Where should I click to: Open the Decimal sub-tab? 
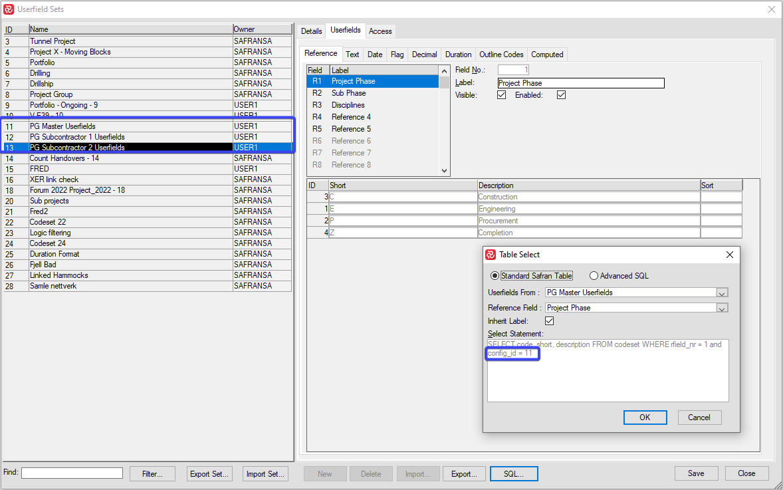click(x=425, y=55)
